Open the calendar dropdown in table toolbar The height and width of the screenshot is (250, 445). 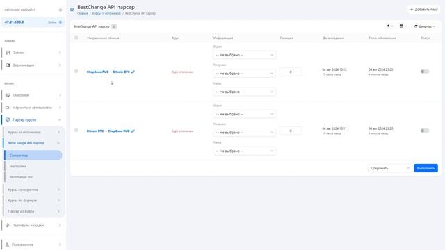pyautogui.click(x=403, y=26)
